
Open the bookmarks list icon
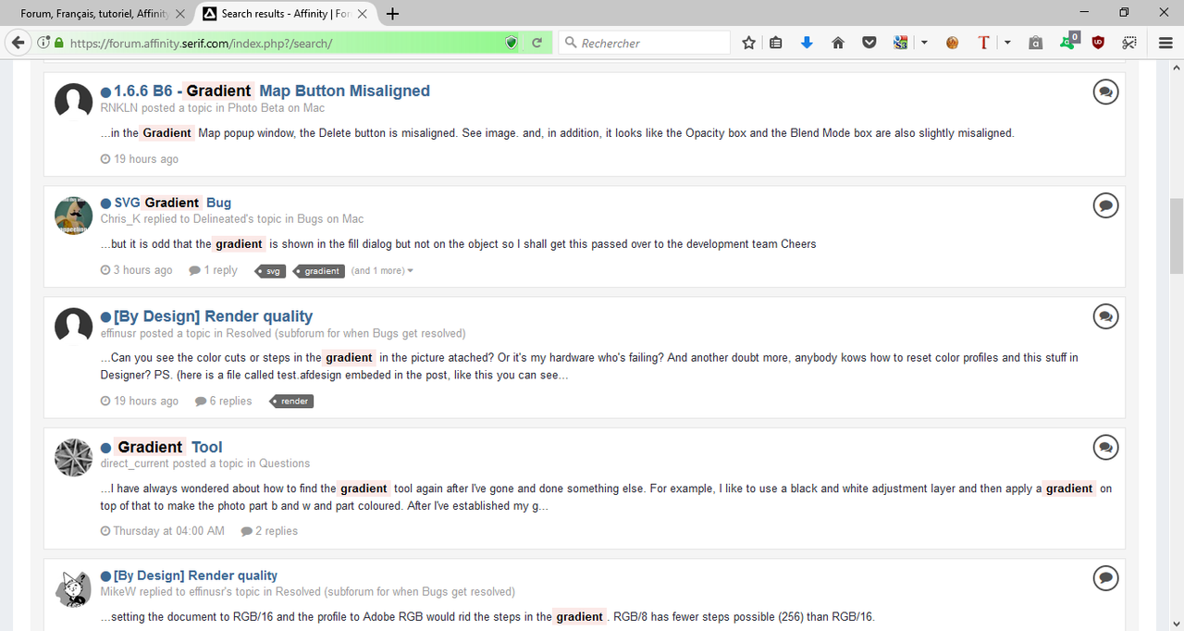tap(775, 43)
